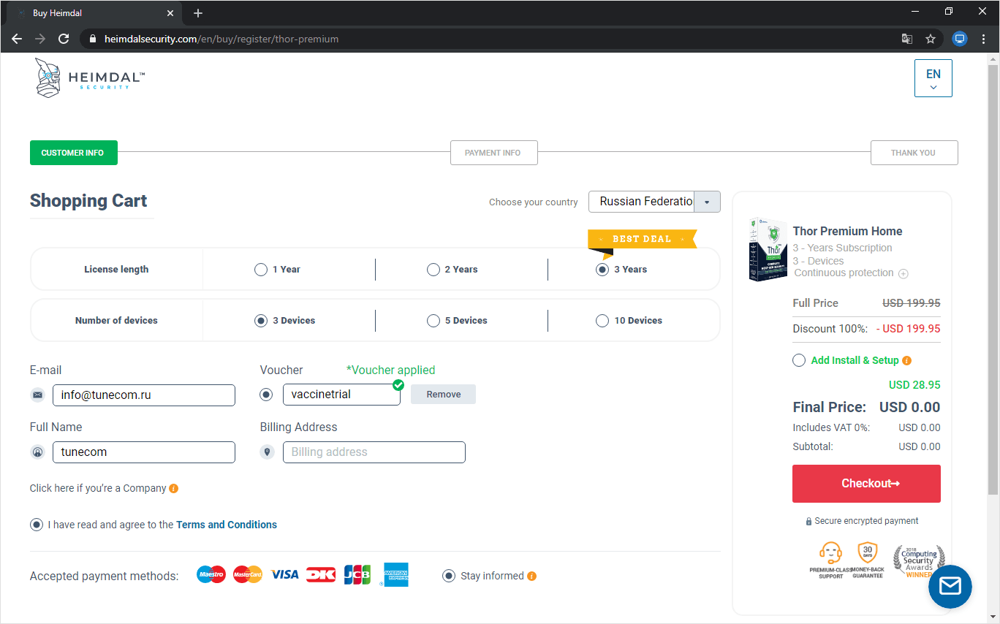Click the Thor Premium product box image
This screenshot has height=624, width=1000.
tap(768, 249)
